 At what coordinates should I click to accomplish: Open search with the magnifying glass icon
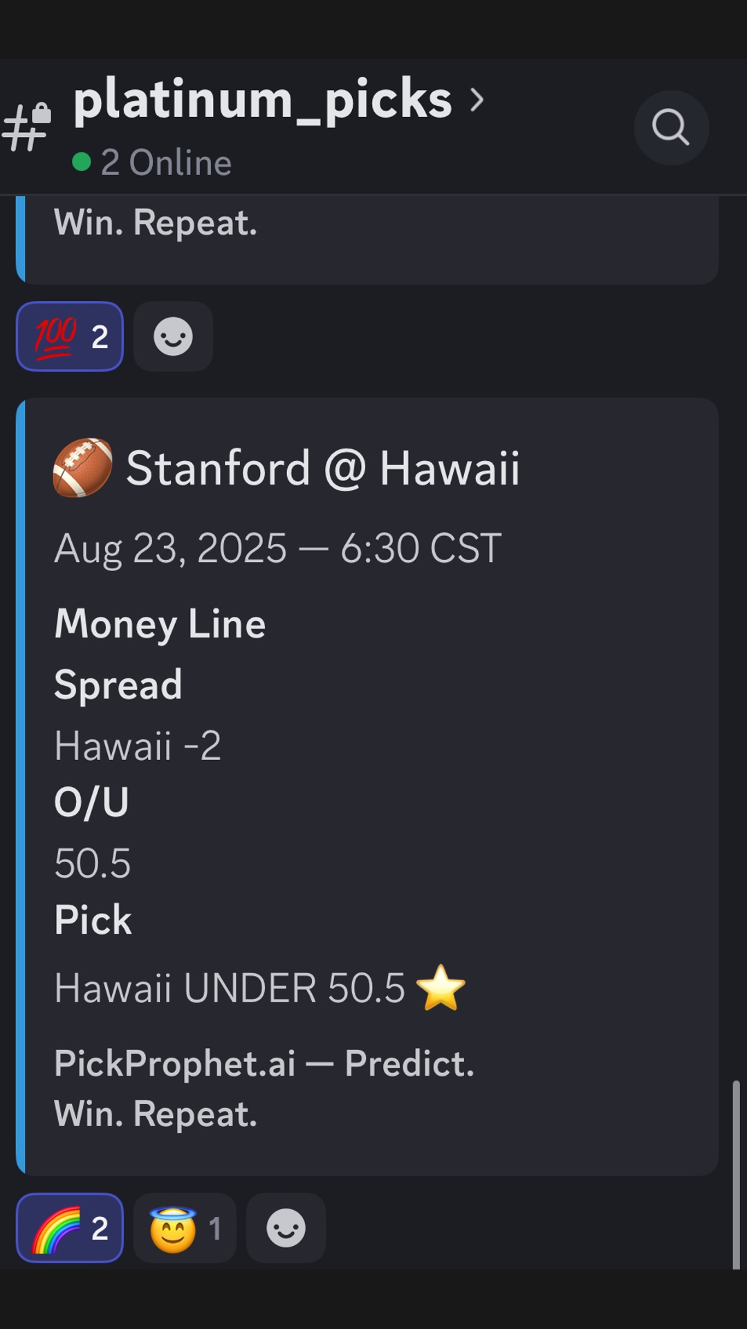[671, 127]
